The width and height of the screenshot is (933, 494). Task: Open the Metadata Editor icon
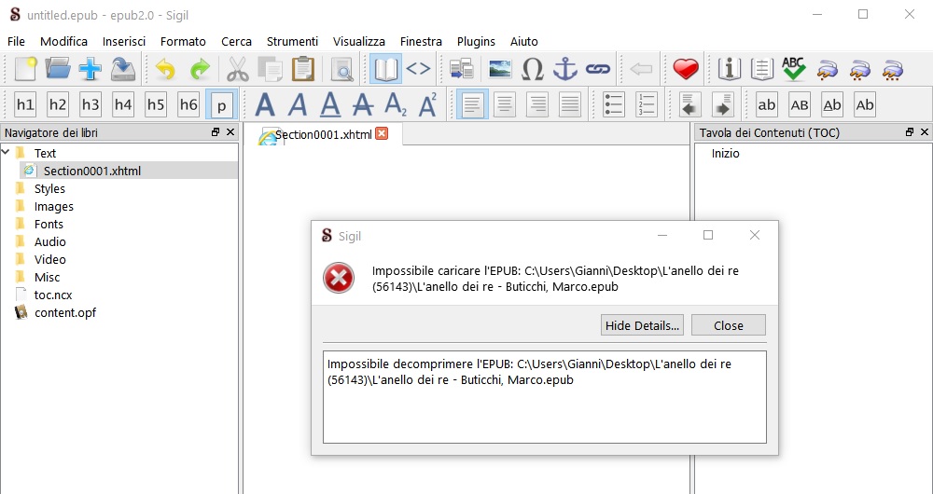click(729, 69)
